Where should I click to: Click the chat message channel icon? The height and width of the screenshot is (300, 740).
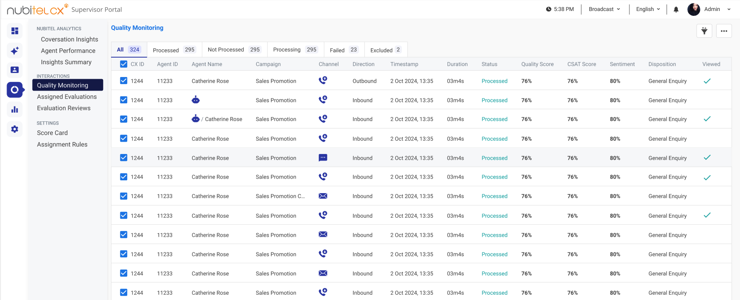[x=323, y=157]
